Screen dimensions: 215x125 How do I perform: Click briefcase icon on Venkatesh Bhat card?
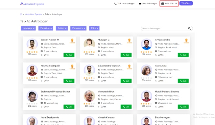[99, 103]
